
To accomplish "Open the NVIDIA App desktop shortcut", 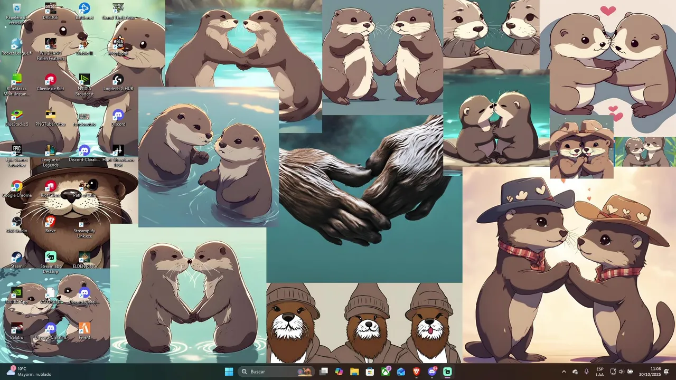I will tap(17, 296).
